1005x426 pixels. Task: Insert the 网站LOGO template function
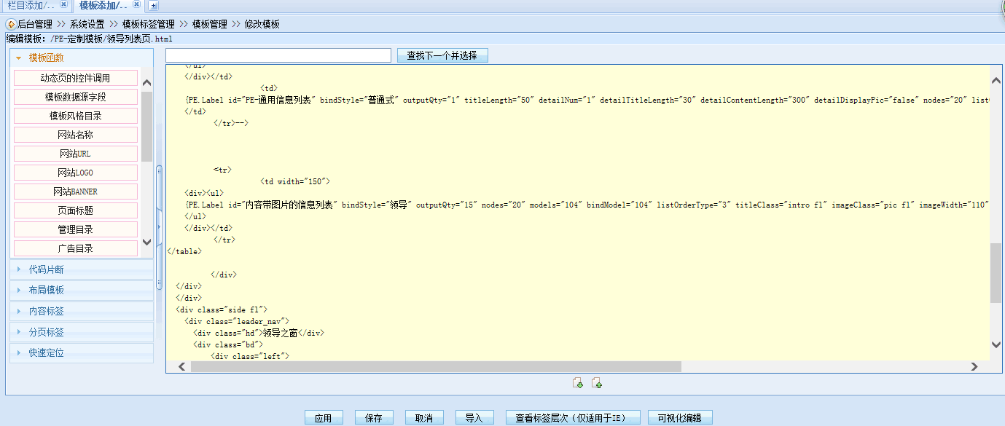[x=76, y=173]
